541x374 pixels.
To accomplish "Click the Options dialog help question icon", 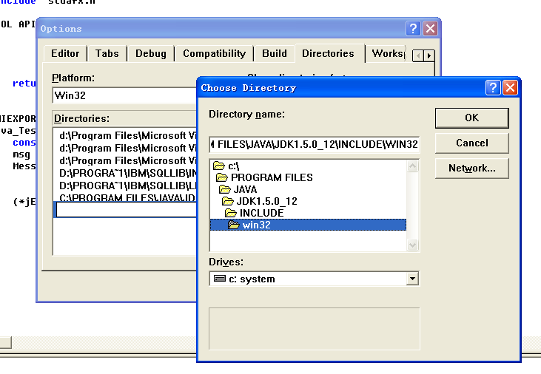I will pyautogui.click(x=413, y=28).
